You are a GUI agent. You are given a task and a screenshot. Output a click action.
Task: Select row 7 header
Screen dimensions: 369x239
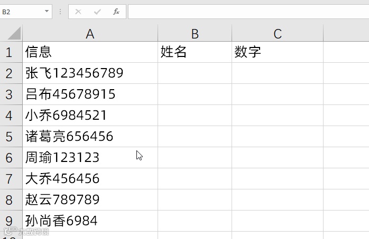pos(11,179)
